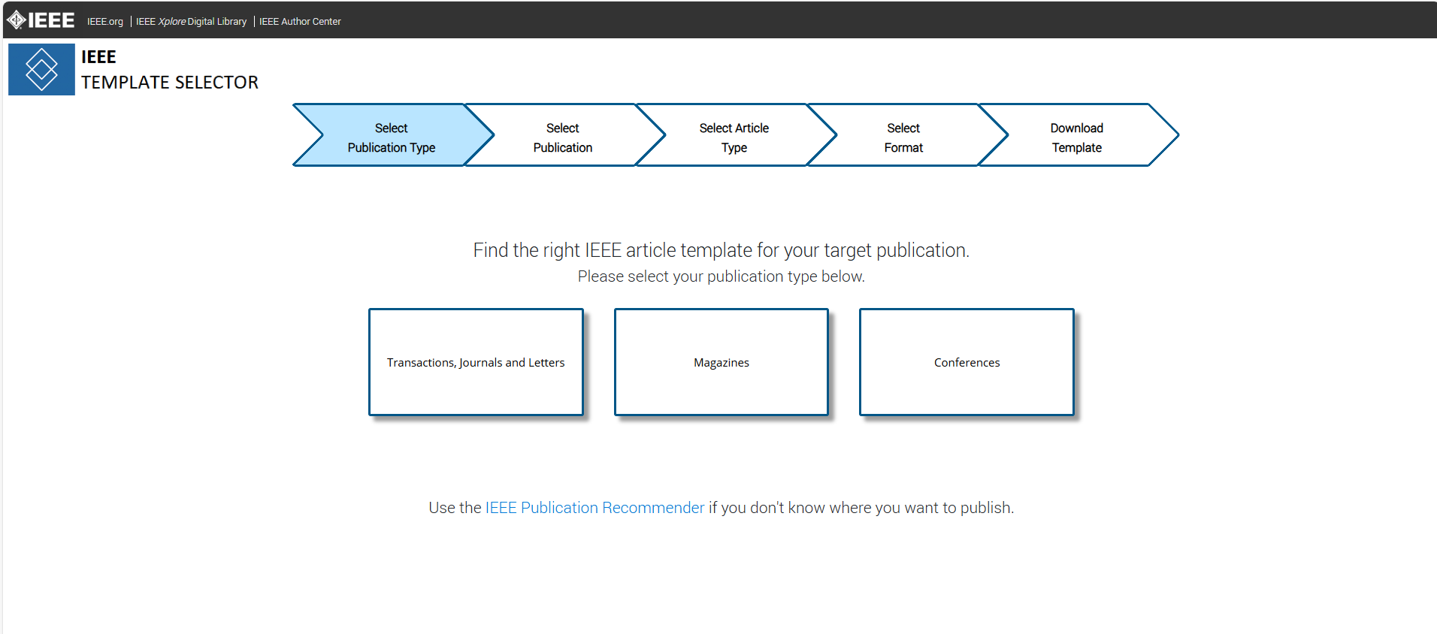Open IEEE Author Center link
The image size is (1437, 634).
300,22
